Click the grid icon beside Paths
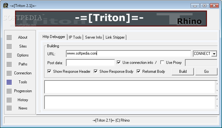222x128 pixels. [9, 64]
